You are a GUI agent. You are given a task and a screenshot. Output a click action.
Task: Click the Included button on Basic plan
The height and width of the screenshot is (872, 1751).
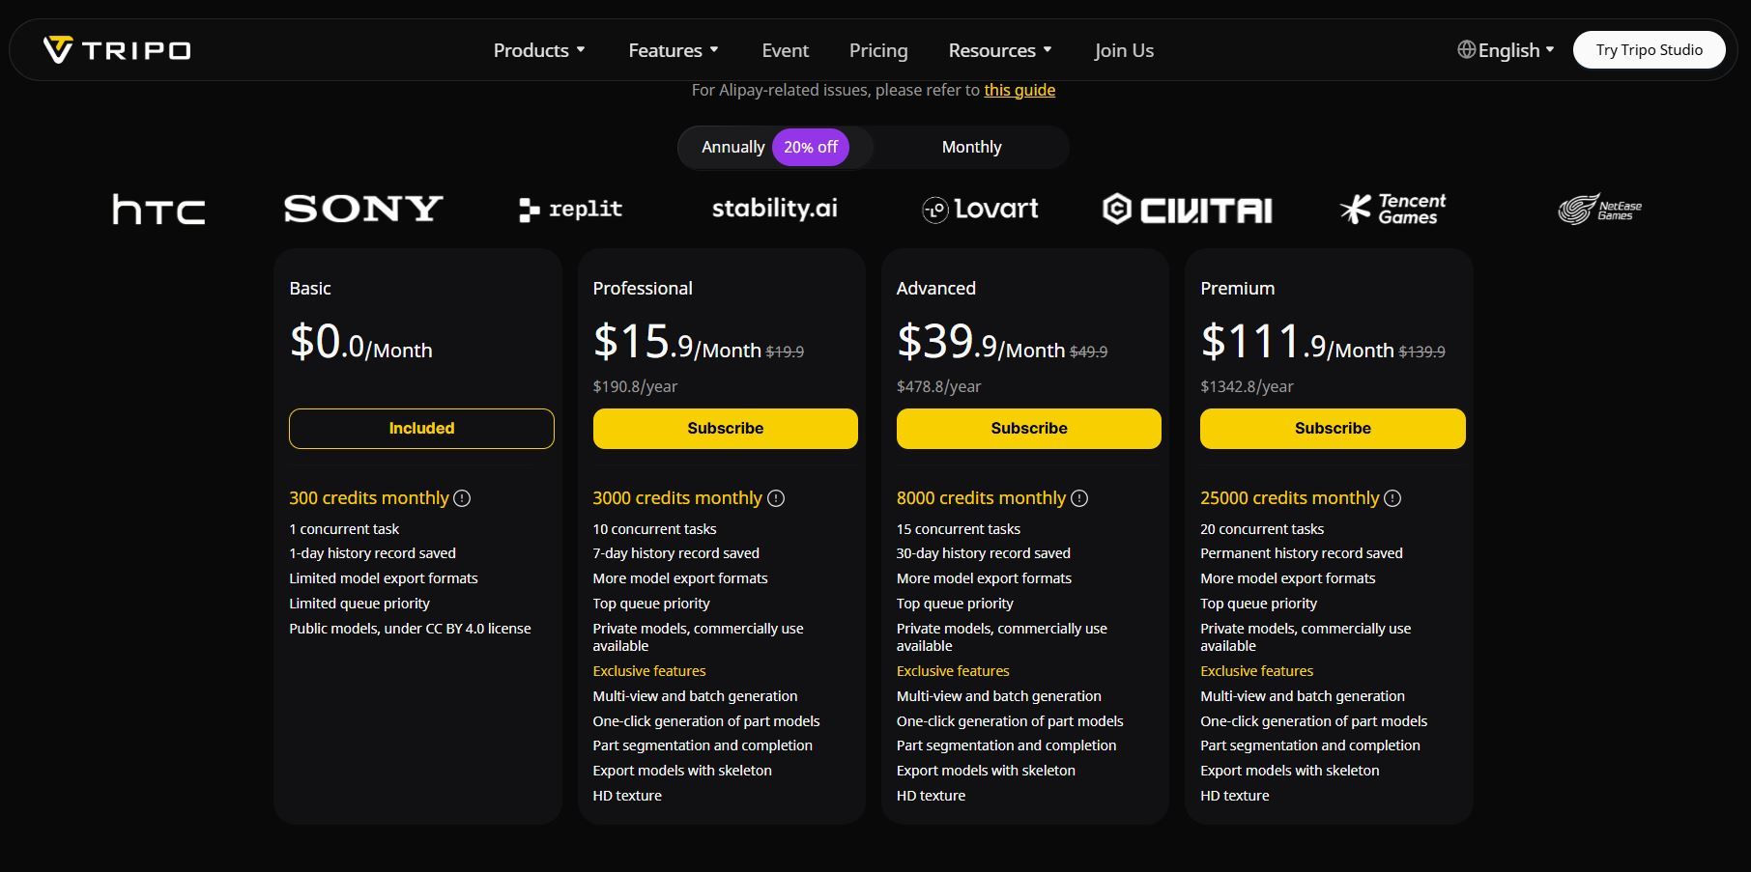pyautogui.click(x=421, y=429)
